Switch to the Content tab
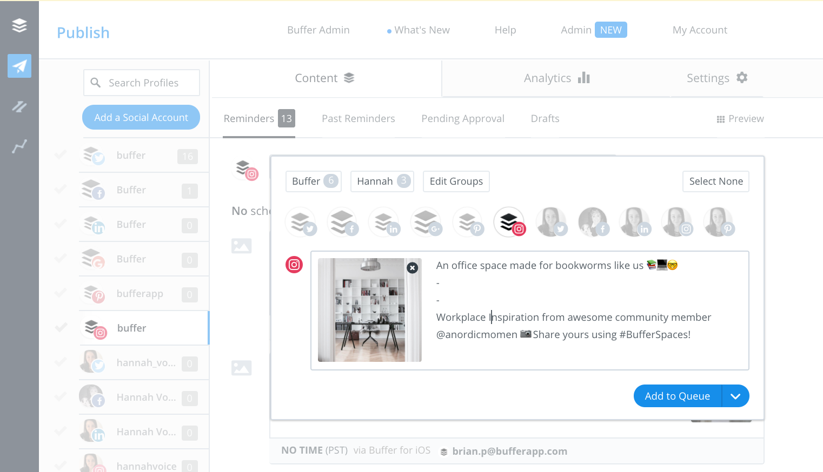 [x=325, y=78]
